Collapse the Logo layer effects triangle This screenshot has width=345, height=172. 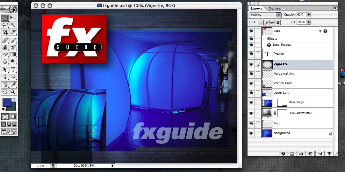pos(320,31)
